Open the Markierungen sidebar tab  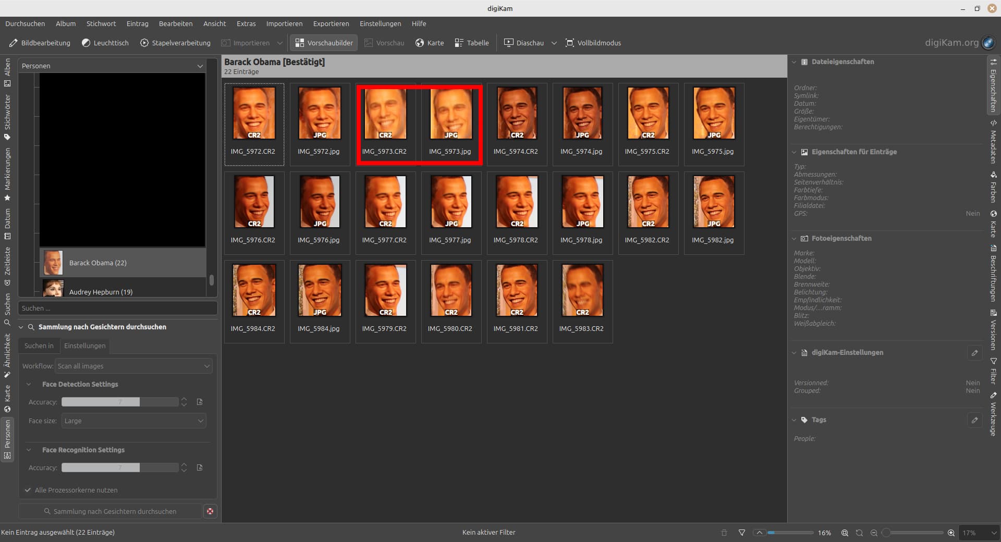pos(7,175)
